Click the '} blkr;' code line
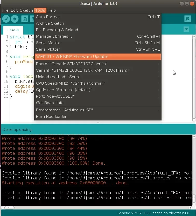 point(19,47)
